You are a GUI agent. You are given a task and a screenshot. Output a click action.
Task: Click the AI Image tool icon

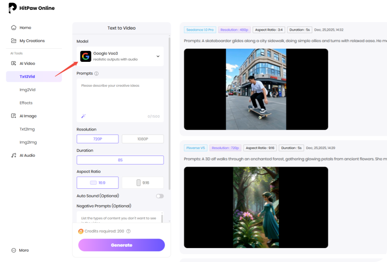(13, 116)
